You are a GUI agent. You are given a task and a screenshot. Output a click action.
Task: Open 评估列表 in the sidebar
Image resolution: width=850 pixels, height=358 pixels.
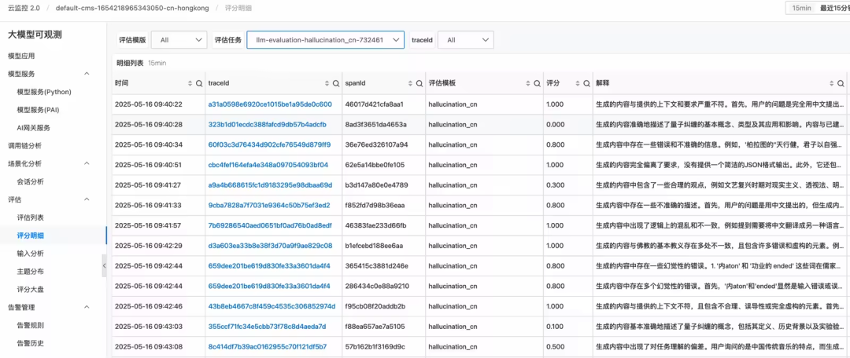click(31, 217)
